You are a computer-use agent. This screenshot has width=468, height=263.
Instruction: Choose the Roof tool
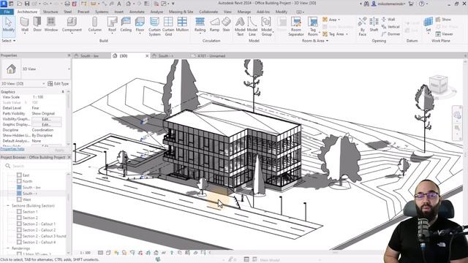point(112,24)
